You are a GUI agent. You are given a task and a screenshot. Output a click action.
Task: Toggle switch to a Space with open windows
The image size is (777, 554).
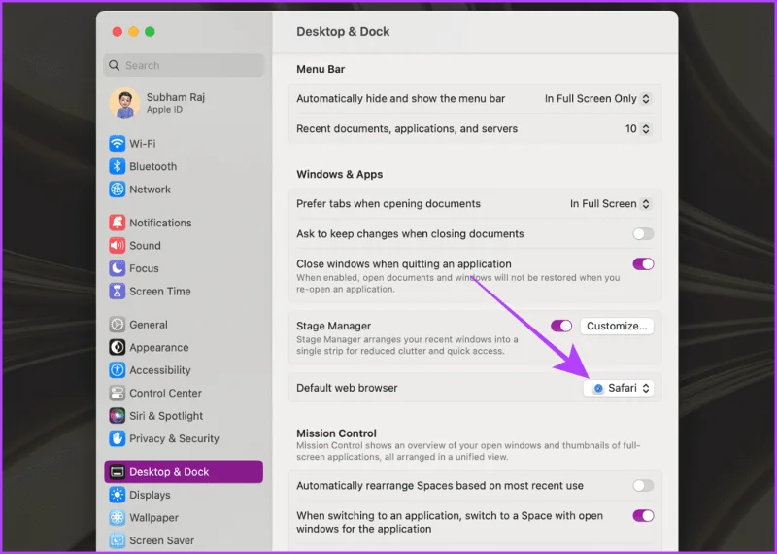[x=643, y=516]
